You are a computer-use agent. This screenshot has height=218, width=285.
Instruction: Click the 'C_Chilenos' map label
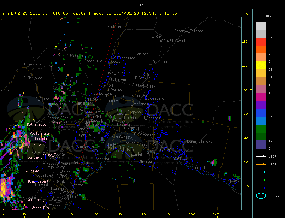click(x=33, y=78)
